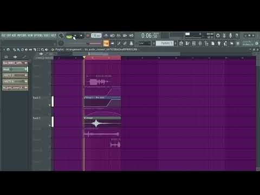
Task: Open the FILE menu
Action: (x=4, y=35)
